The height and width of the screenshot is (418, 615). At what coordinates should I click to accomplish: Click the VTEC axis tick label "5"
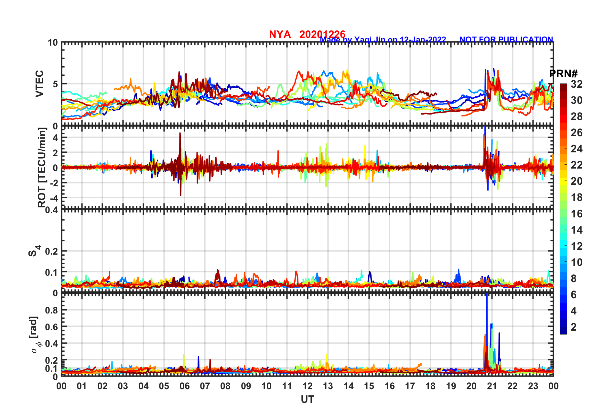tap(55, 84)
